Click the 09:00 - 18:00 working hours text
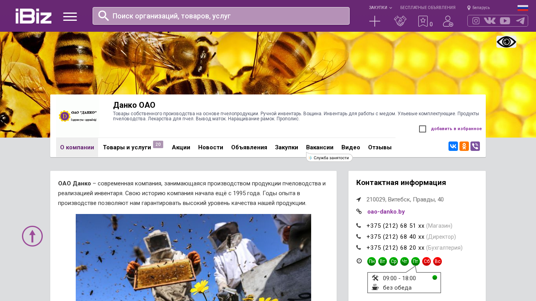 tap(399, 278)
